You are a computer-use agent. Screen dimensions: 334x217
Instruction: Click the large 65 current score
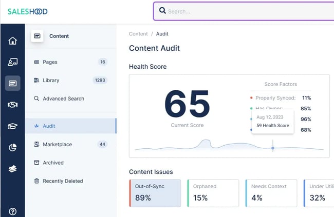coord(187,104)
